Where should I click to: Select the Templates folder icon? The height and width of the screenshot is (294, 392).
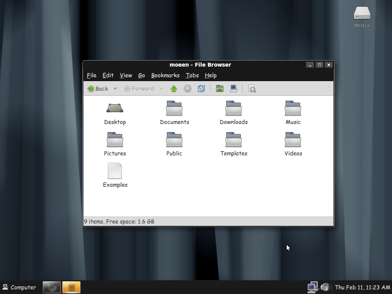pos(234,139)
